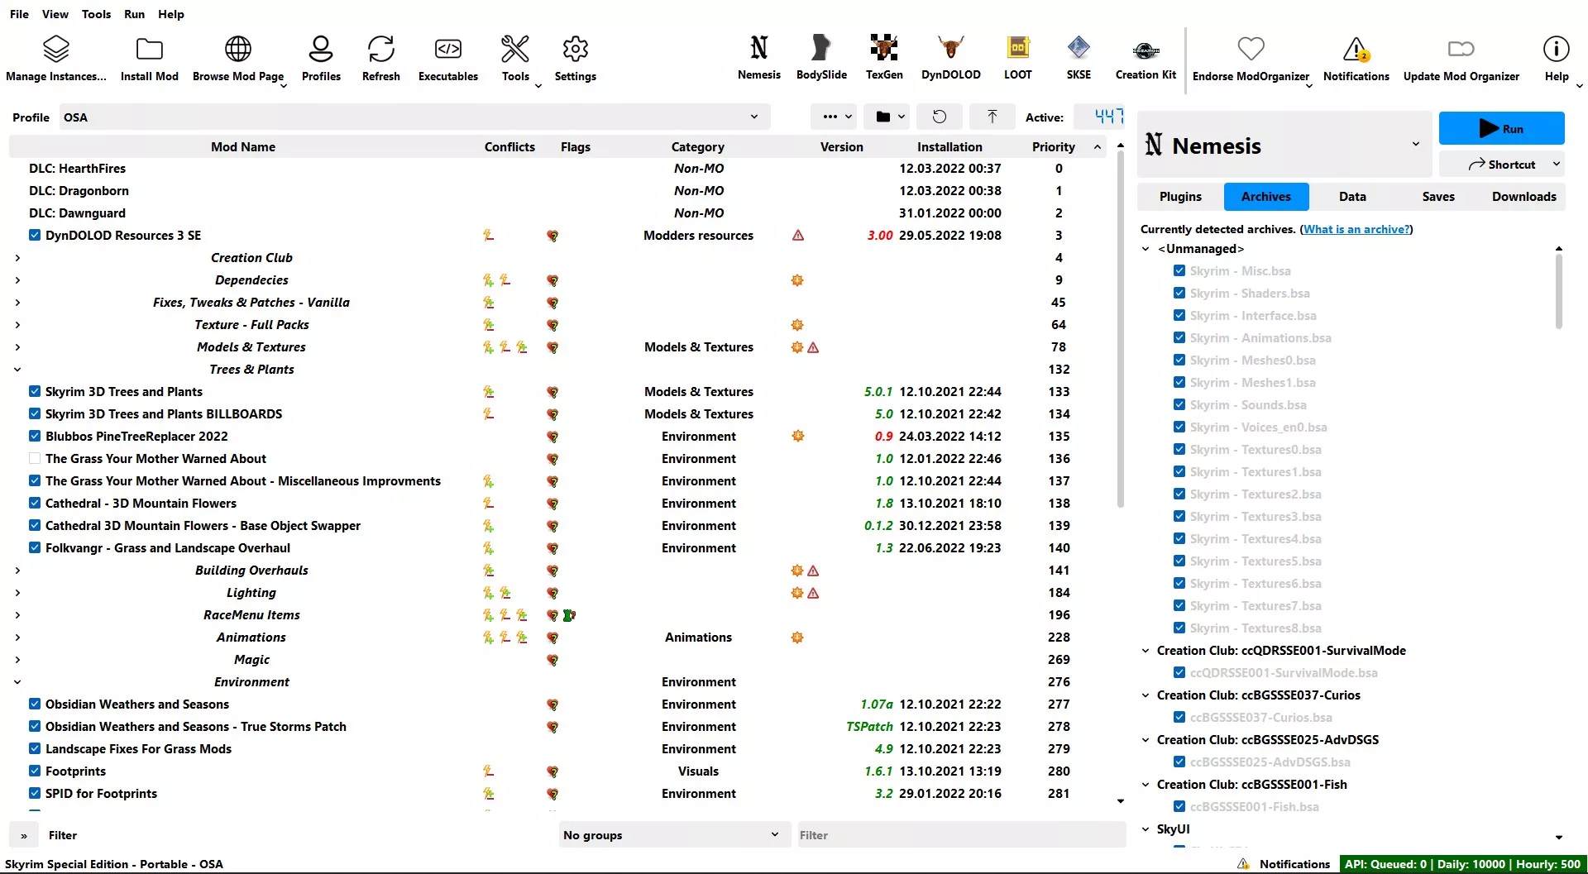Open the Shortcut dropdown arrow
The width and height of the screenshot is (1588, 874).
pos(1557,164)
